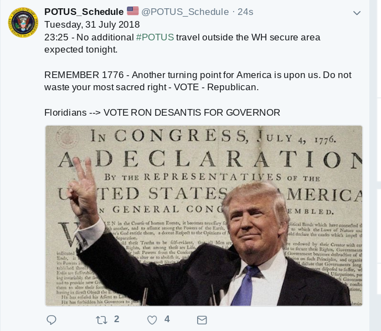Open the POTUS_Schedule profile avatar
The height and width of the screenshot is (331, 381).
(x=23, y=22)
